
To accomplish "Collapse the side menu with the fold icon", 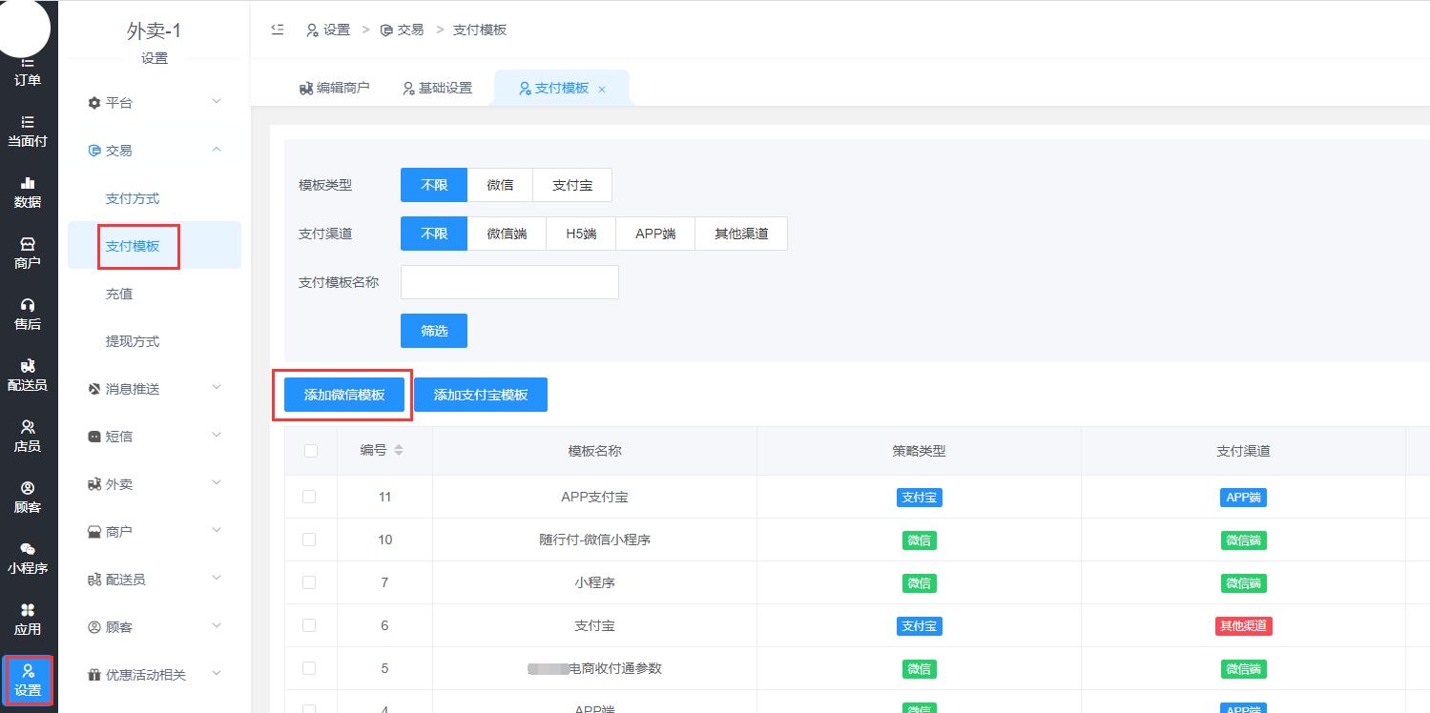I will click(x=278, y=30).
